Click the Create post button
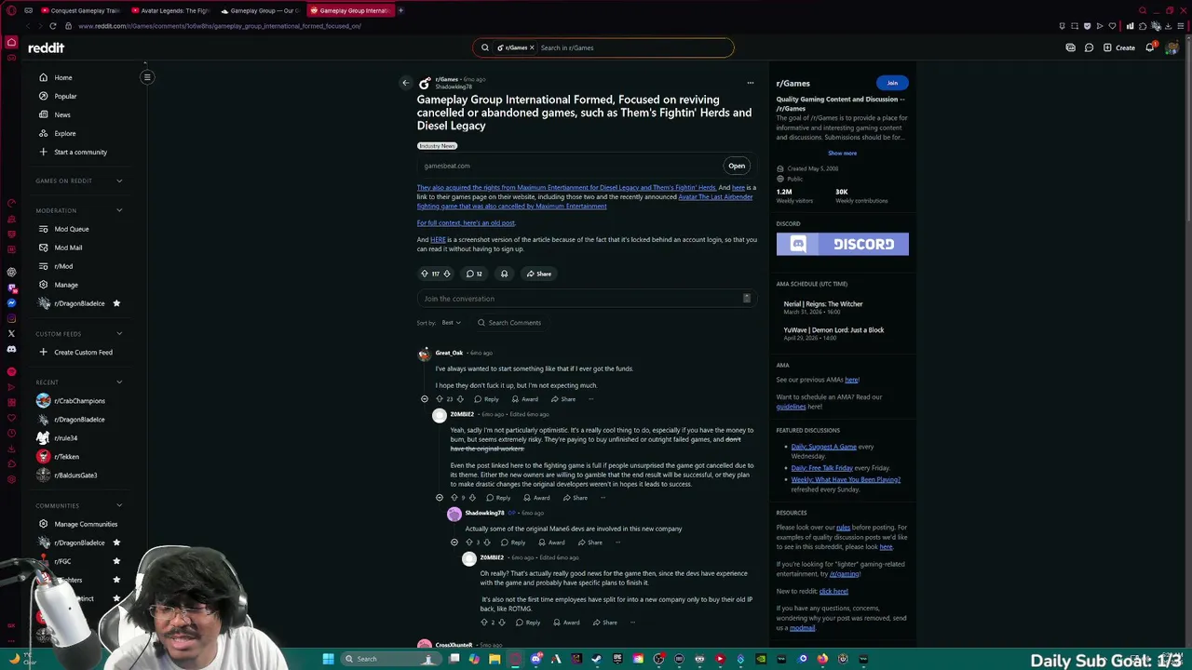1192x670 pixels. (x=1120, y=47)
